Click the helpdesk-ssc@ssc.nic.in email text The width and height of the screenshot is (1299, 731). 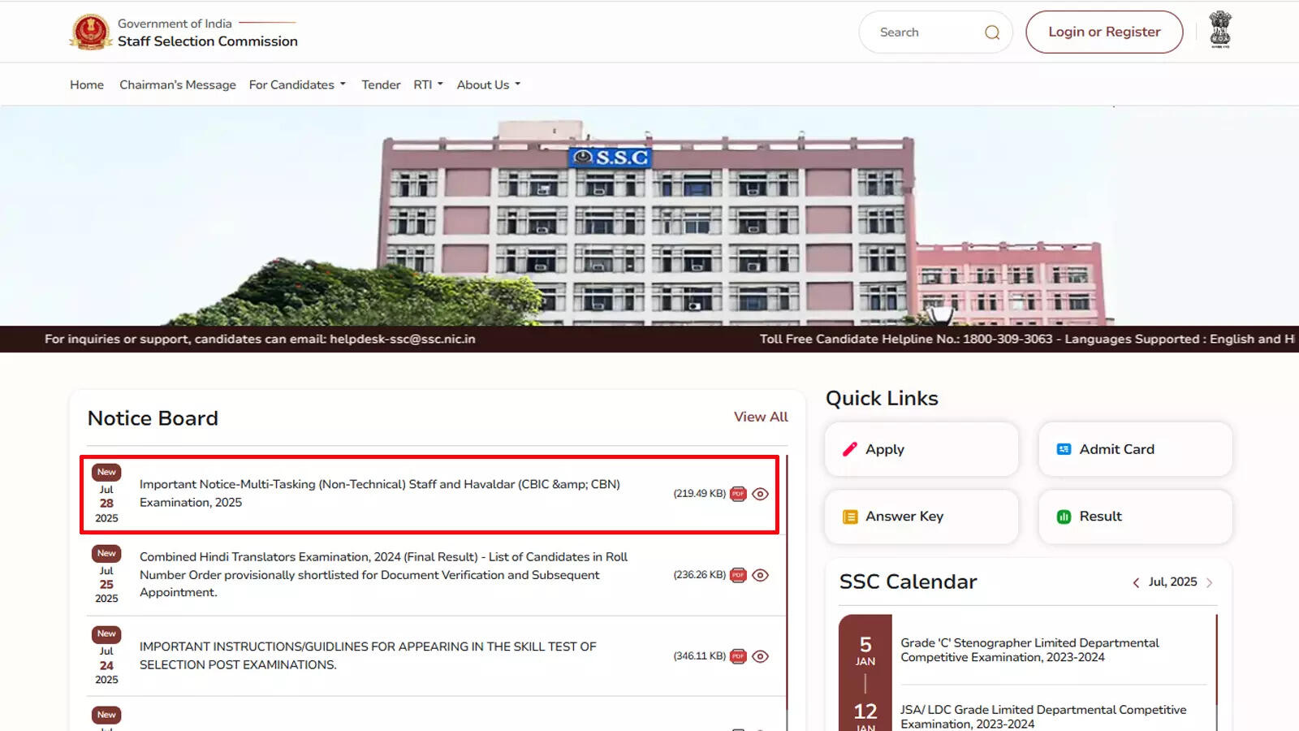pos(403,339)
